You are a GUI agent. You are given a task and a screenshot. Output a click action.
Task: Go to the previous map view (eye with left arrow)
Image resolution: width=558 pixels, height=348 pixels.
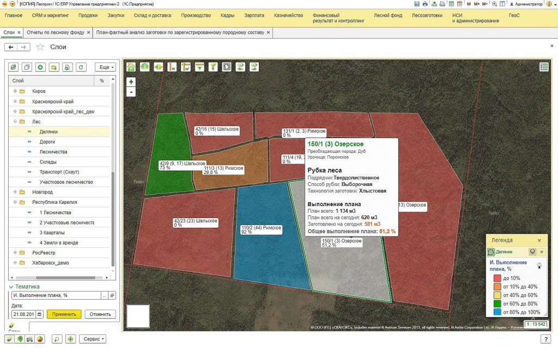click(x=240, y=67)
